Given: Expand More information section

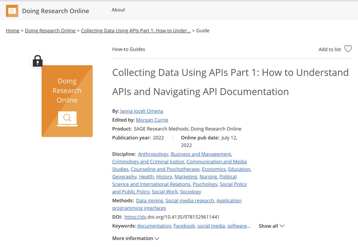Looking at the screenshot, I should pyautogui.click(x=136, y=238).
